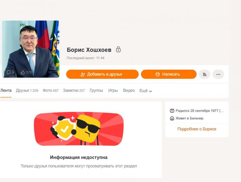Open the Видео tab
The height and width of the screenshot is (182, 241).
coord(129,91)
